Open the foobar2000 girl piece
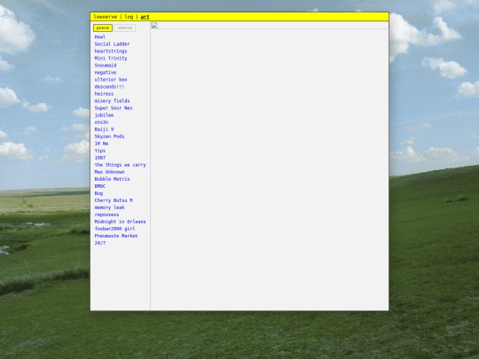 [x=114, y=229]
